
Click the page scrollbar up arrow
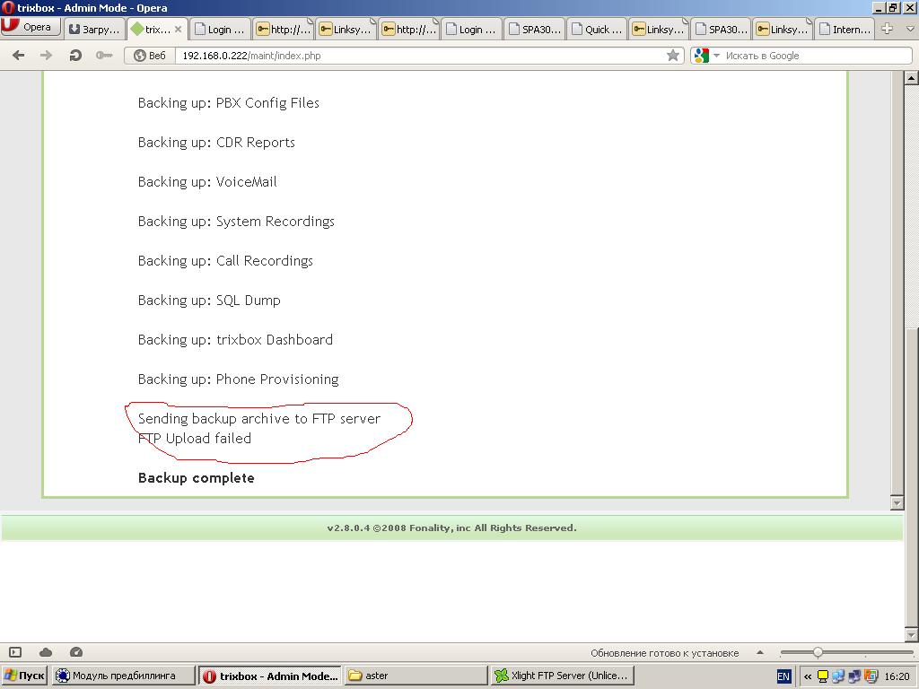point(911,78)
